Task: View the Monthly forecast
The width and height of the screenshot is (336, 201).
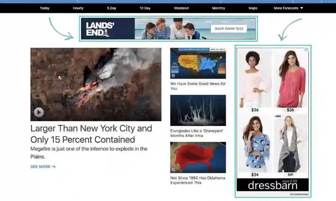Action: [x=218, y=8]
